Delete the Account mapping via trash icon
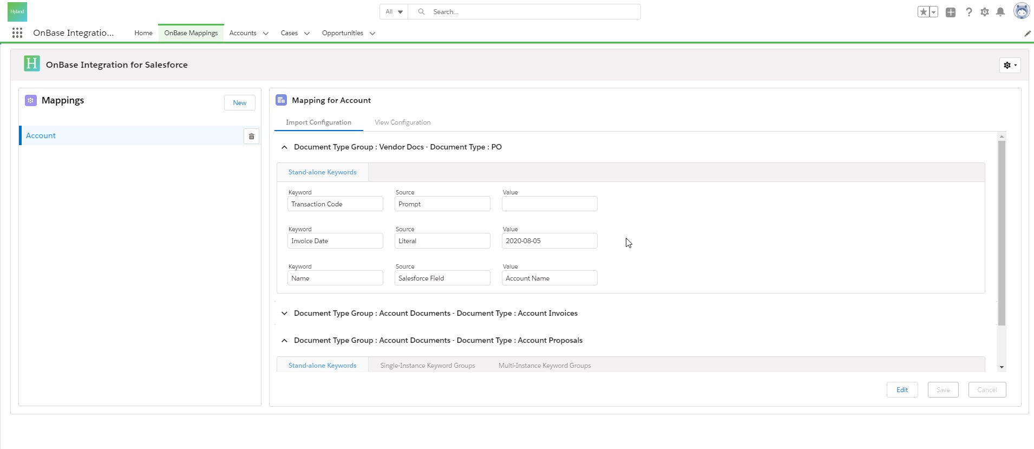Viewport: 1034px width, 449px height. tap(251, 136)
